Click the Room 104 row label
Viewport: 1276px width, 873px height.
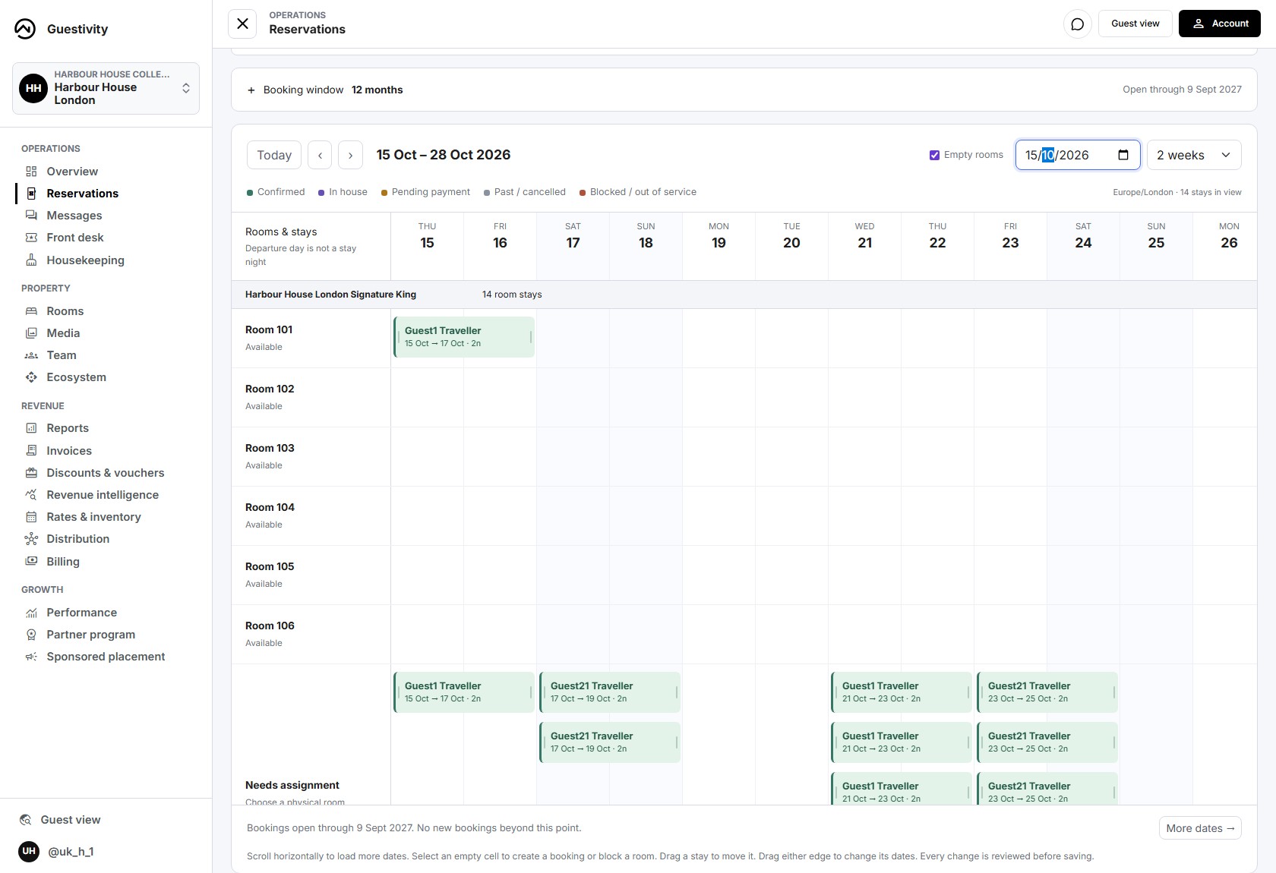(270, 508)
